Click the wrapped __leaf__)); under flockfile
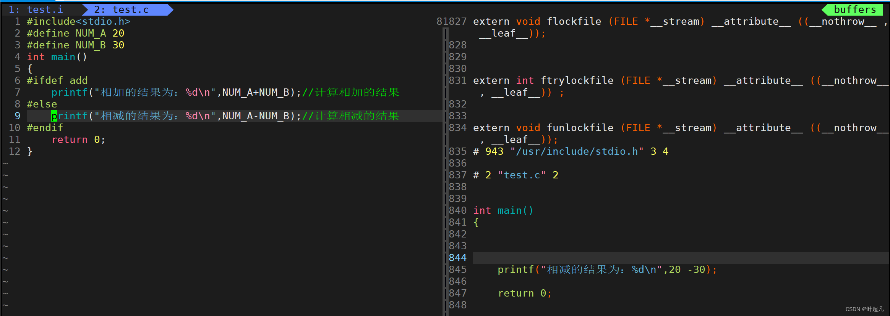This screenshot has width=890, height=316. (513, 33)
